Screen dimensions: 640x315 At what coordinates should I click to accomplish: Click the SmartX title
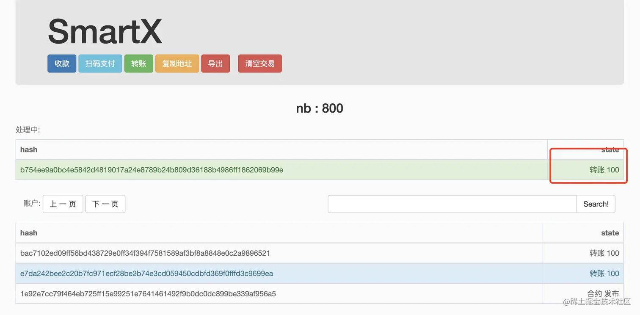(x=105, y=31)
